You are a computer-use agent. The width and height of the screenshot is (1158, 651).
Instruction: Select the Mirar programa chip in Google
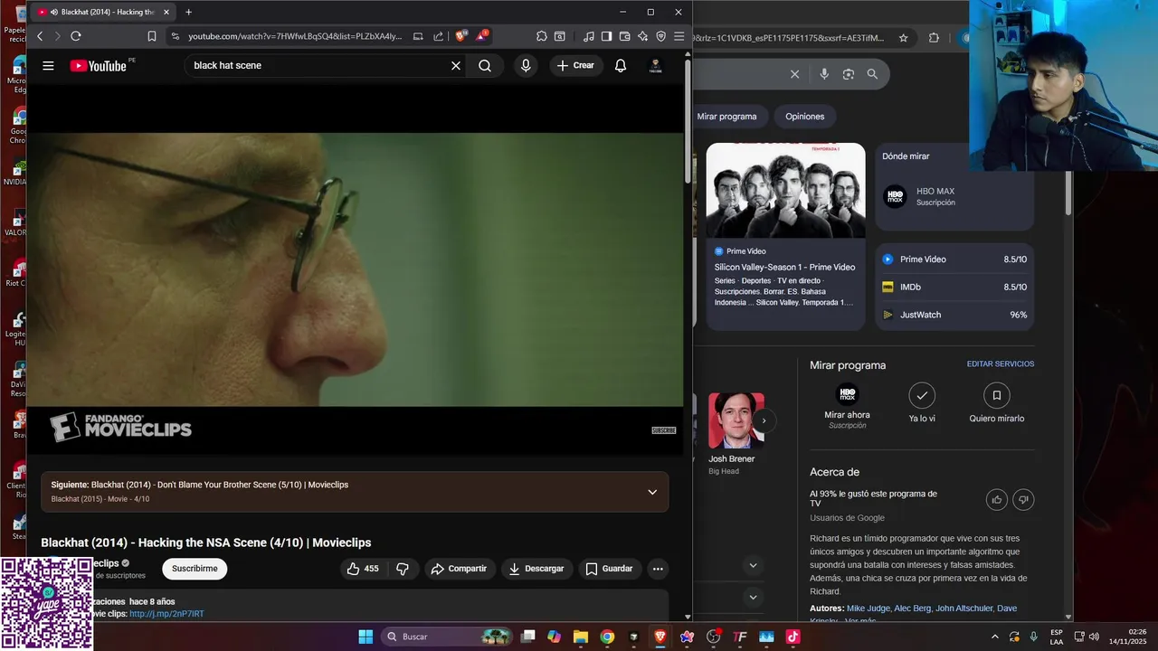[x=726, y=117]
